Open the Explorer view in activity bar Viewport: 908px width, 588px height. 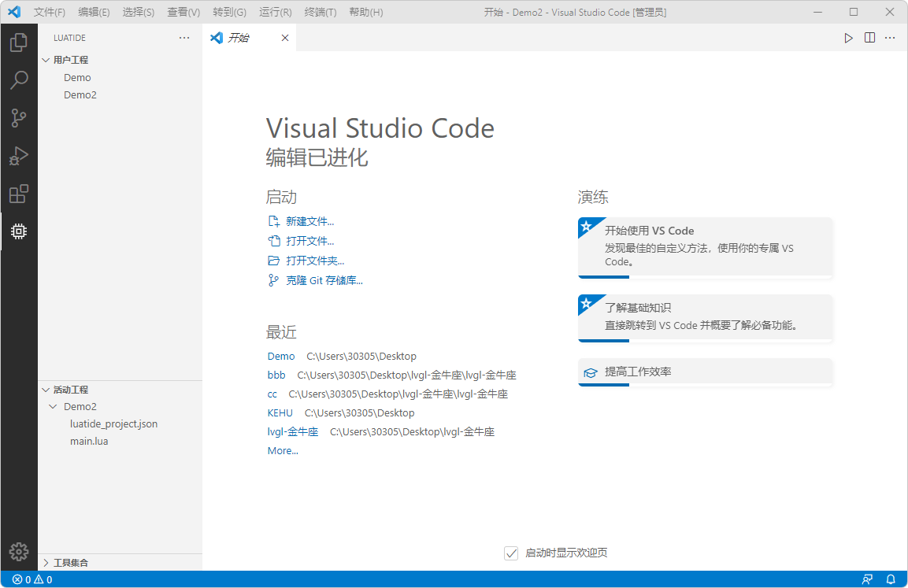pyautogui.click(x=19, y=43)
